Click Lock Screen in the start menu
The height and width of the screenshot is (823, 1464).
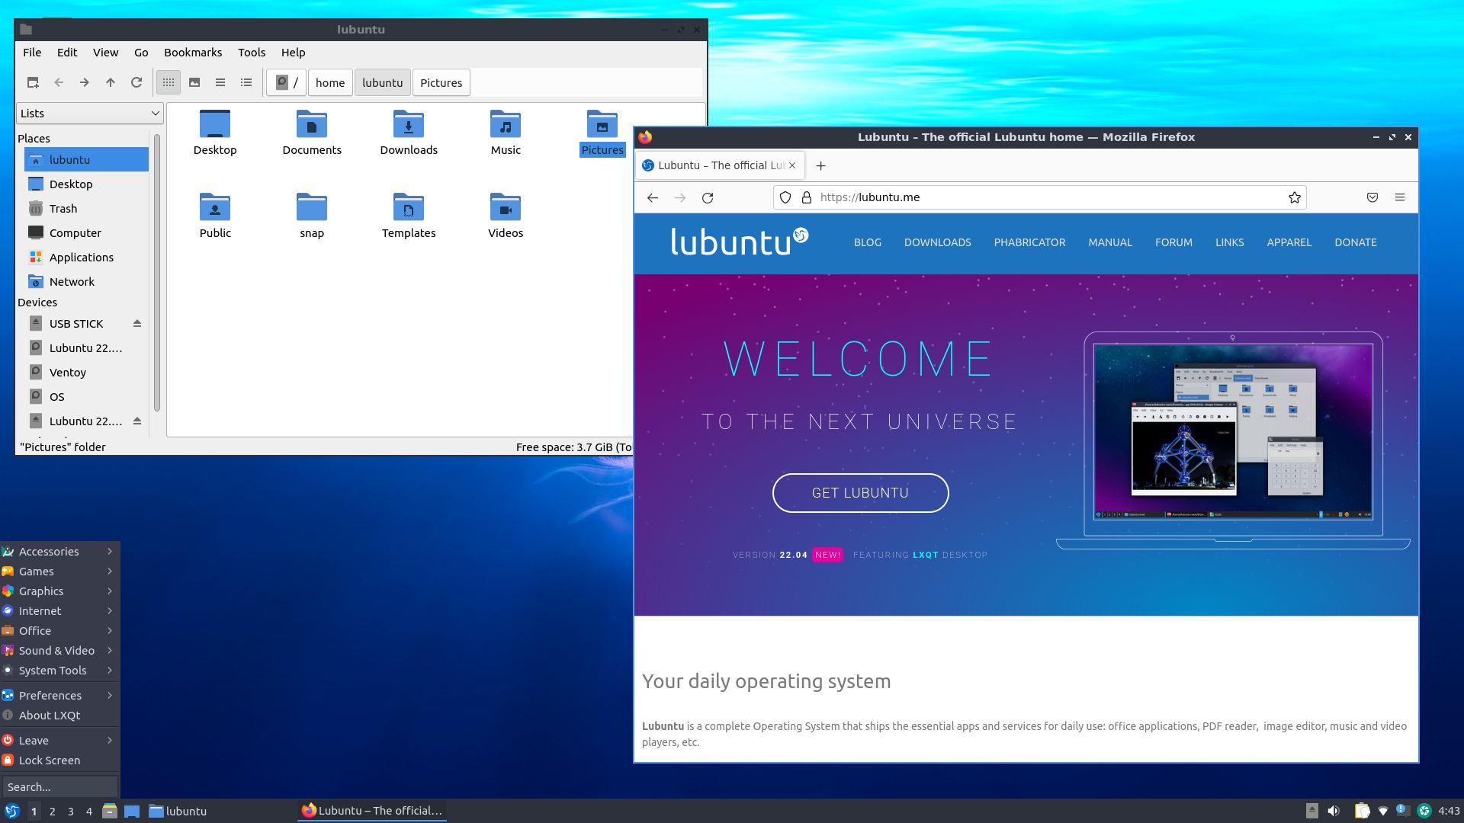[59, 761]
